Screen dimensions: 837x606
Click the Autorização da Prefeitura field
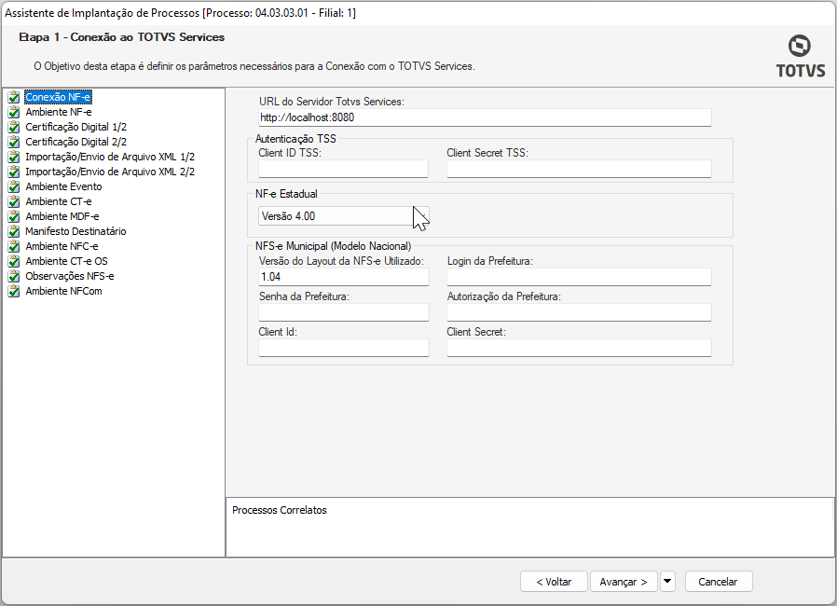click(x=579, y=312)
